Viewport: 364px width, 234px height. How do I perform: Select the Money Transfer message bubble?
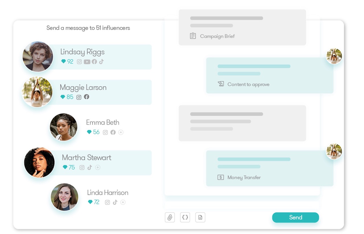point(270,168)
